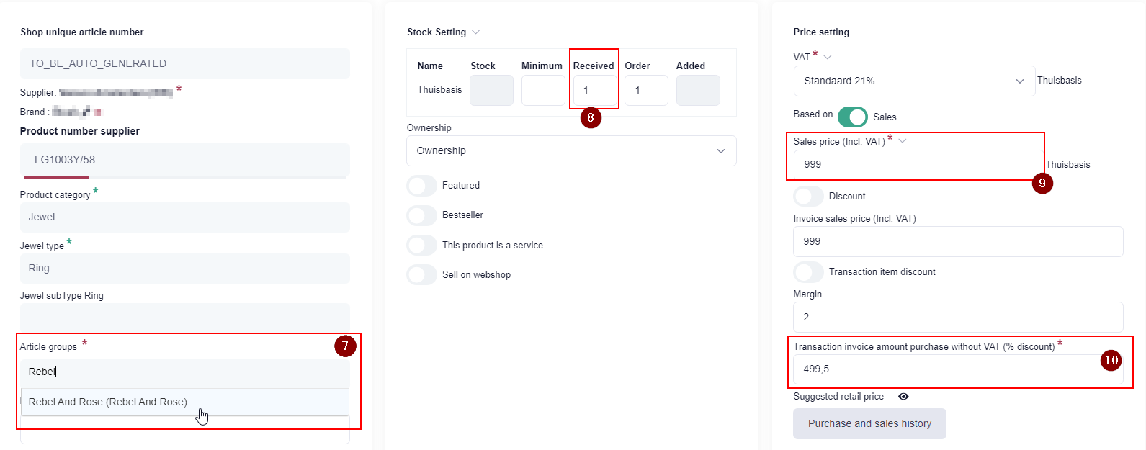Screen dimensions: 1146x450
Task: Click the chevron next to VAT label
Action: click(828, 58)
